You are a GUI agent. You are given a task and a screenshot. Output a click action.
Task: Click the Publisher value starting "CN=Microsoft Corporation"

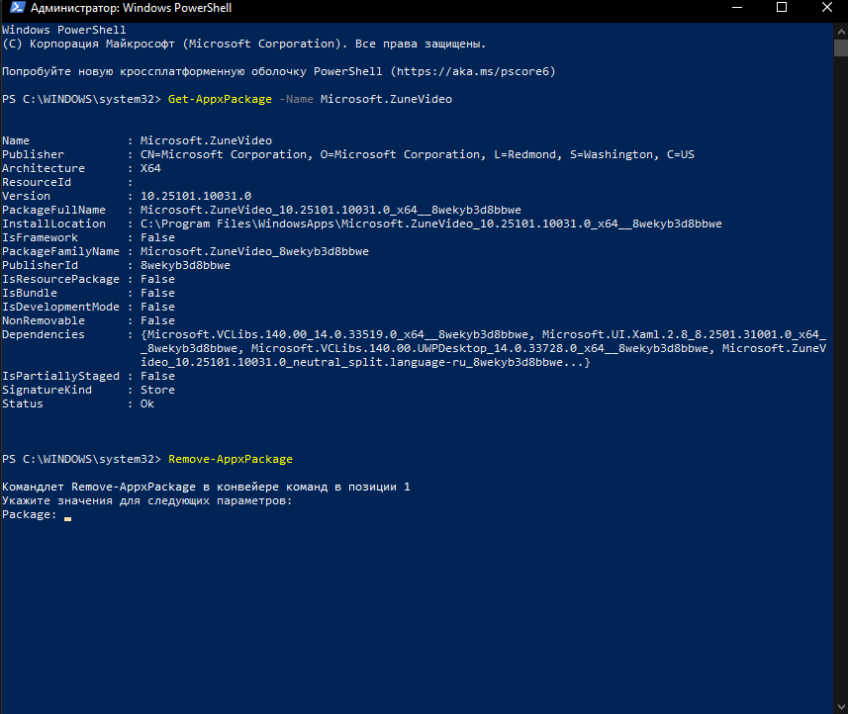click(417, 154)
